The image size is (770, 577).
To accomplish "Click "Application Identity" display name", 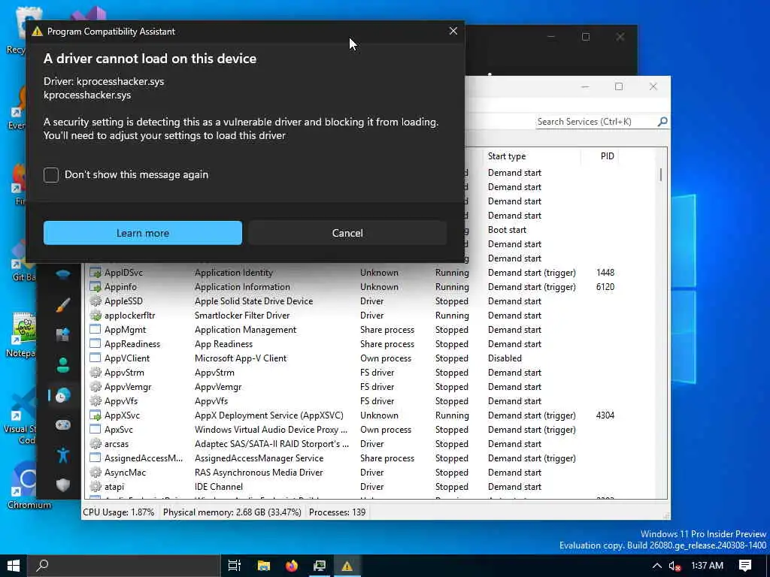I will (x=233, y=273).
